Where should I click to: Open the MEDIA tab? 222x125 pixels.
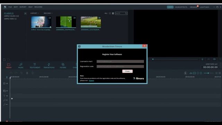[9, 66]
